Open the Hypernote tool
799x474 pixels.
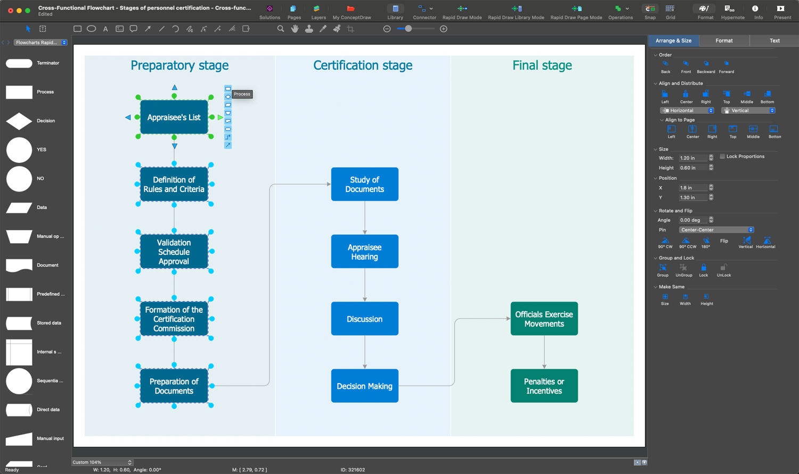pyautogui.click(x=732, y=9)
